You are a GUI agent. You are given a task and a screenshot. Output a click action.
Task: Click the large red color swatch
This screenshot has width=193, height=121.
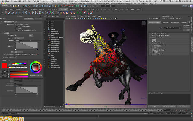click(x=4, y=65)
